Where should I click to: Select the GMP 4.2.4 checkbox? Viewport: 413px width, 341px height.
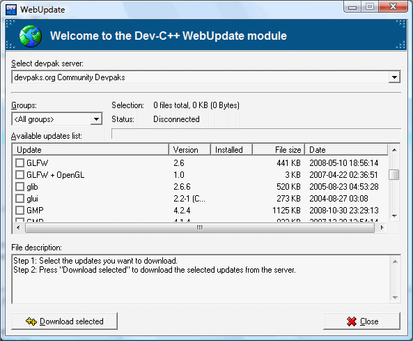click(20, 211)
